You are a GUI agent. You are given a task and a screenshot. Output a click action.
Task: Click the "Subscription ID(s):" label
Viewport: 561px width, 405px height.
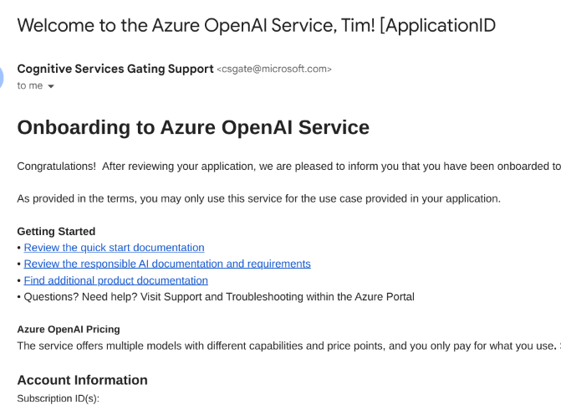point(59,398)
